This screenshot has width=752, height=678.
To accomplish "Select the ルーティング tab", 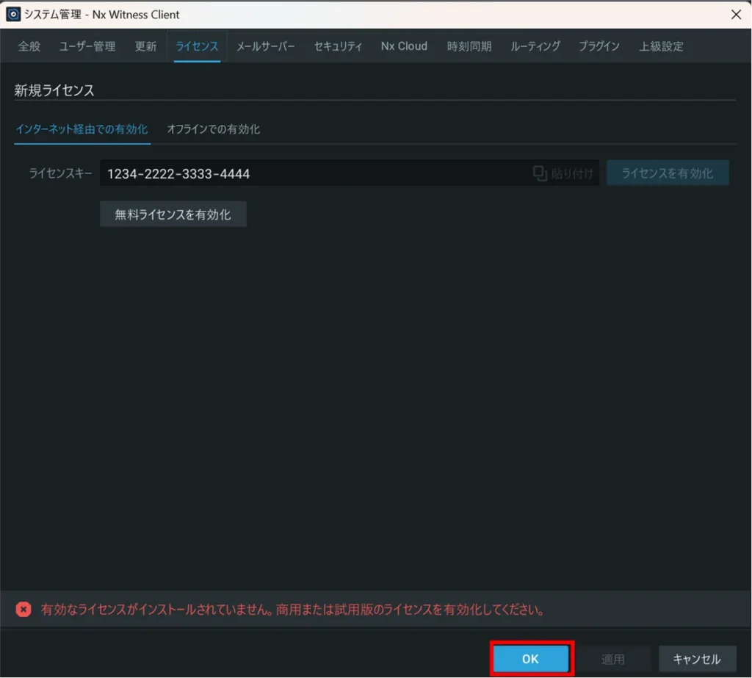I will click(535, 46).
